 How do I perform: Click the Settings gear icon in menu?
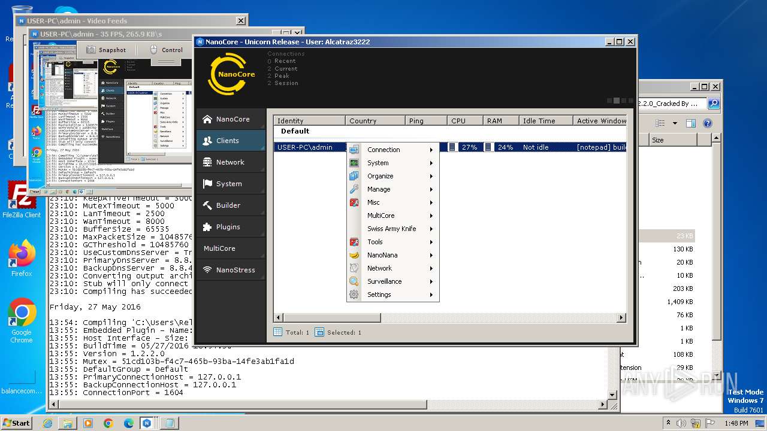pos(354,295)
